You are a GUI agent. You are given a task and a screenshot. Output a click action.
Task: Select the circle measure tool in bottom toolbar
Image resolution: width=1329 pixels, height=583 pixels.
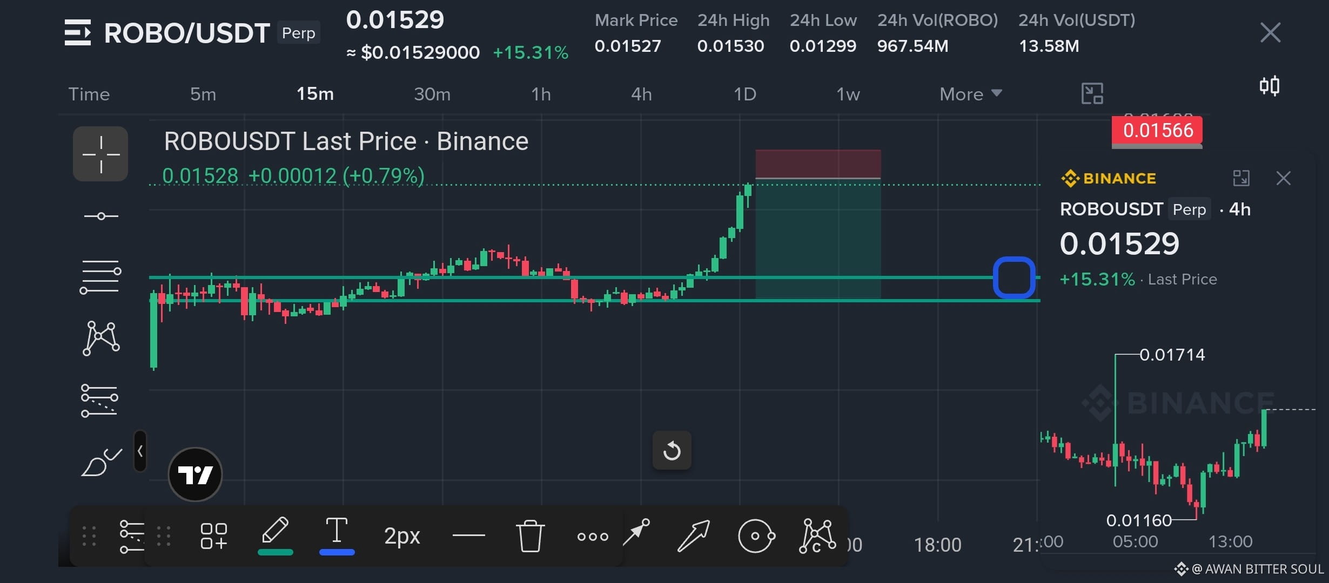pos(756,536)
